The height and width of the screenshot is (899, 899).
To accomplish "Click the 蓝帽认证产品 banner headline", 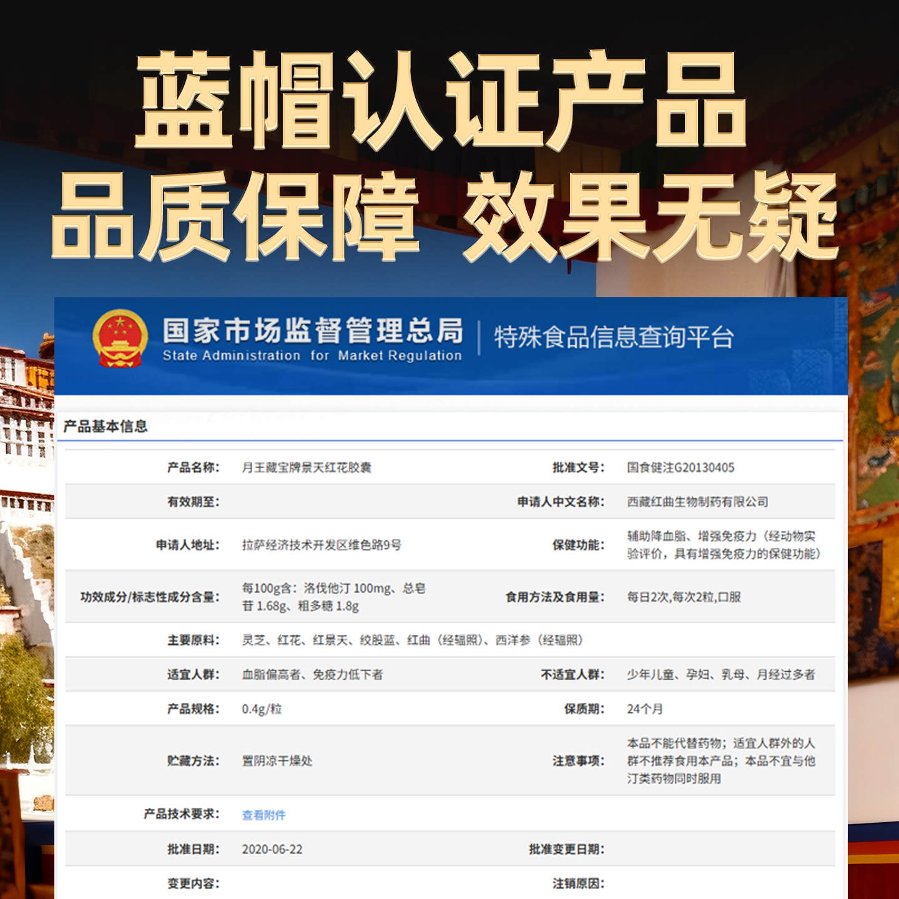I will click(x=441, y=100).
